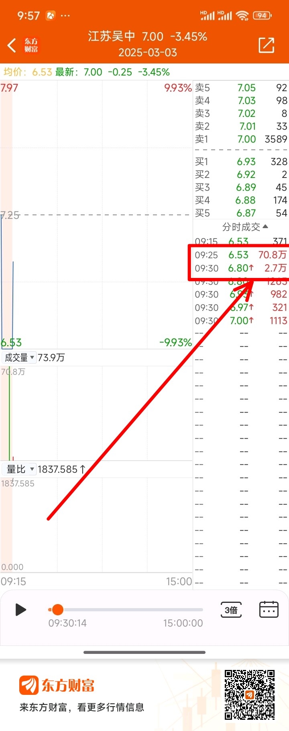
Task: Open the share/export icon
Action: click(x=267, y=45)
